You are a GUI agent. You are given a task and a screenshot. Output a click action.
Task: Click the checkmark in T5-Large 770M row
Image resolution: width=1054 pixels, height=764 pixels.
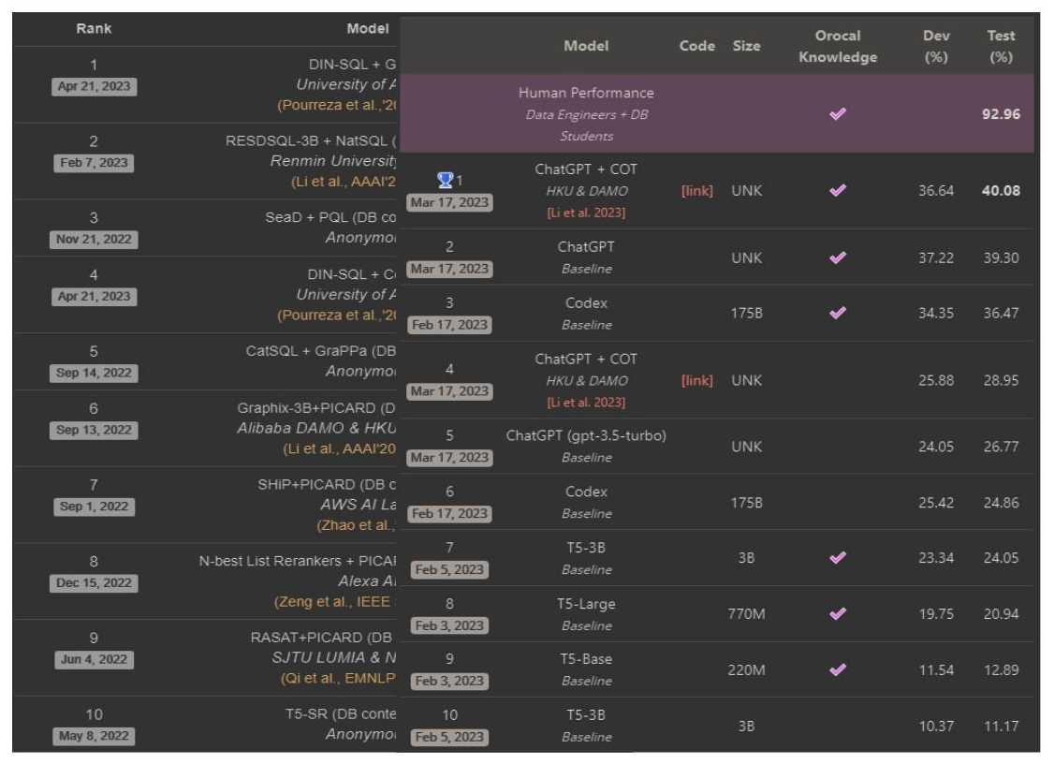point(838,614)
